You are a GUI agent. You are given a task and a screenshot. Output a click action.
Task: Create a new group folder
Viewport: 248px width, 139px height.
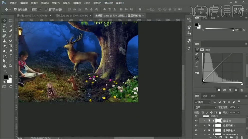(x=231, y=137)
